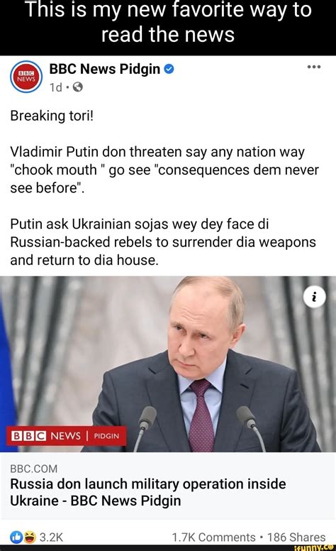Viewport: 336px width, 551px height.
Task: Click the 1d post timestamp
Action: click(55, 87)
